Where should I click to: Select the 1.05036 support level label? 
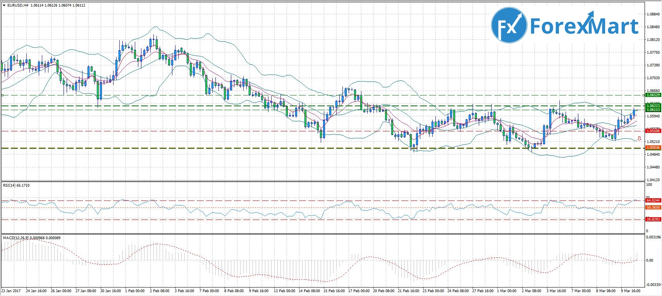point(653,148)
